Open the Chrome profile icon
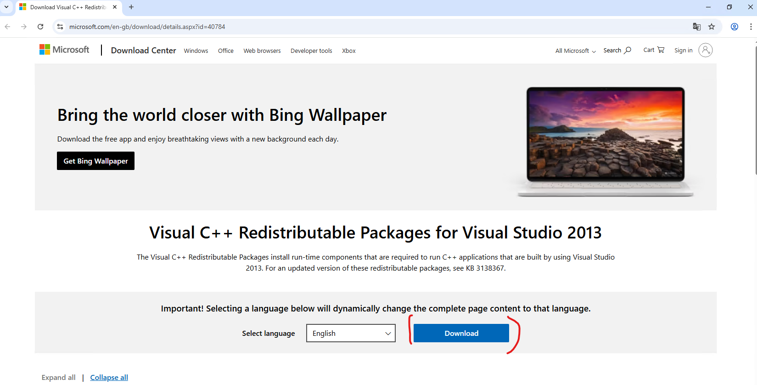 tap(735, 27)
